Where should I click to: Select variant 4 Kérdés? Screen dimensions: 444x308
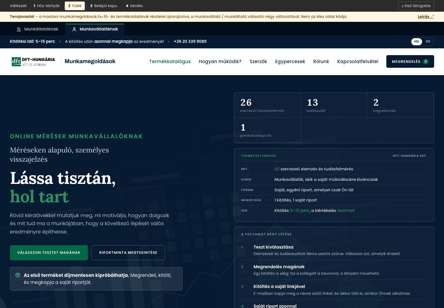coord(134,6)
